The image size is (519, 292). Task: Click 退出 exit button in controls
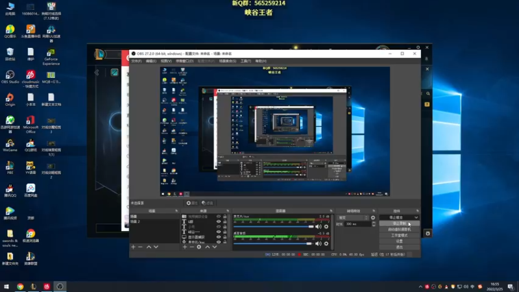coord(400,247)
